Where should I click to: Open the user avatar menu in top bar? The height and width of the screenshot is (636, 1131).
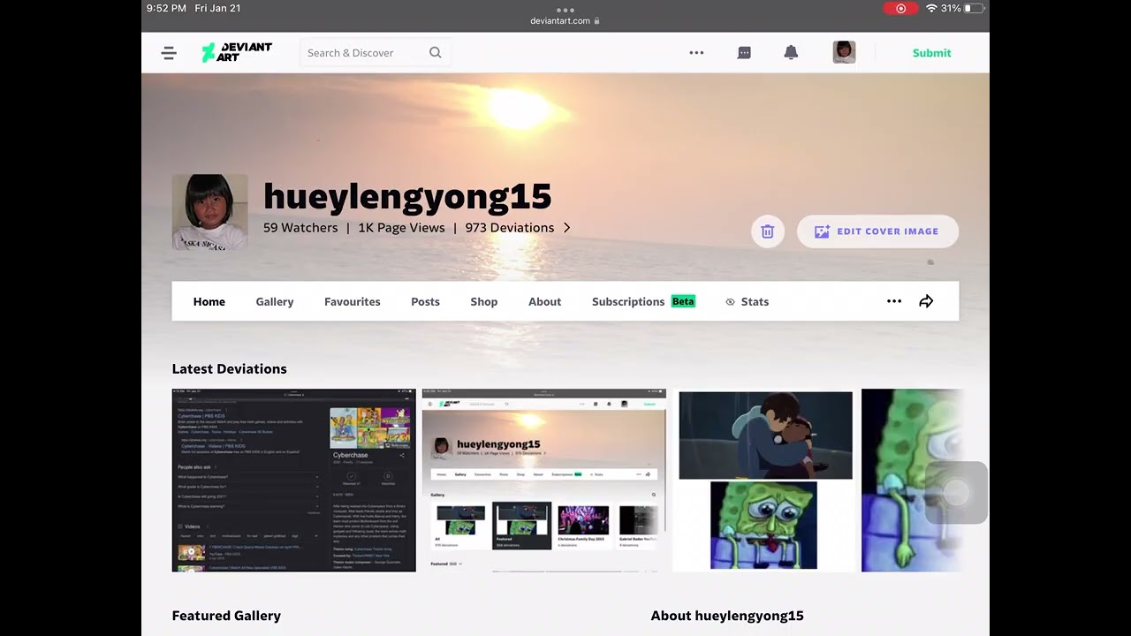click(x=844, y=52)
